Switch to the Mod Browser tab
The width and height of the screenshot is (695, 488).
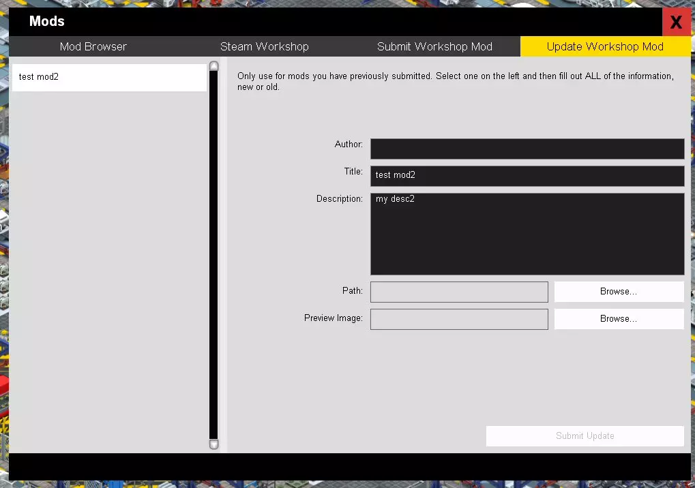point(93,46)
